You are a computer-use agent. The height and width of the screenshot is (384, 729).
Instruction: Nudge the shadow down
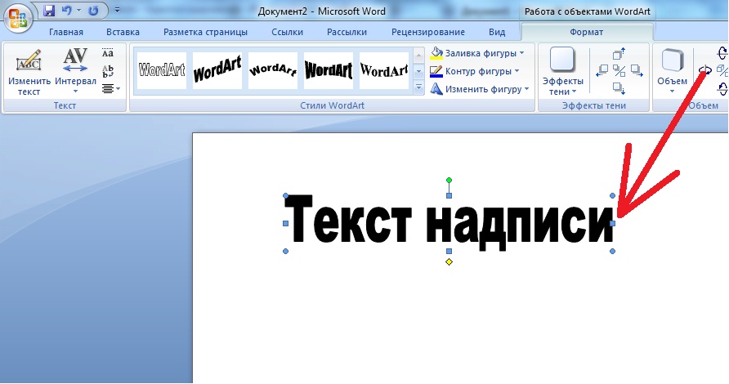tap(619, 88)
